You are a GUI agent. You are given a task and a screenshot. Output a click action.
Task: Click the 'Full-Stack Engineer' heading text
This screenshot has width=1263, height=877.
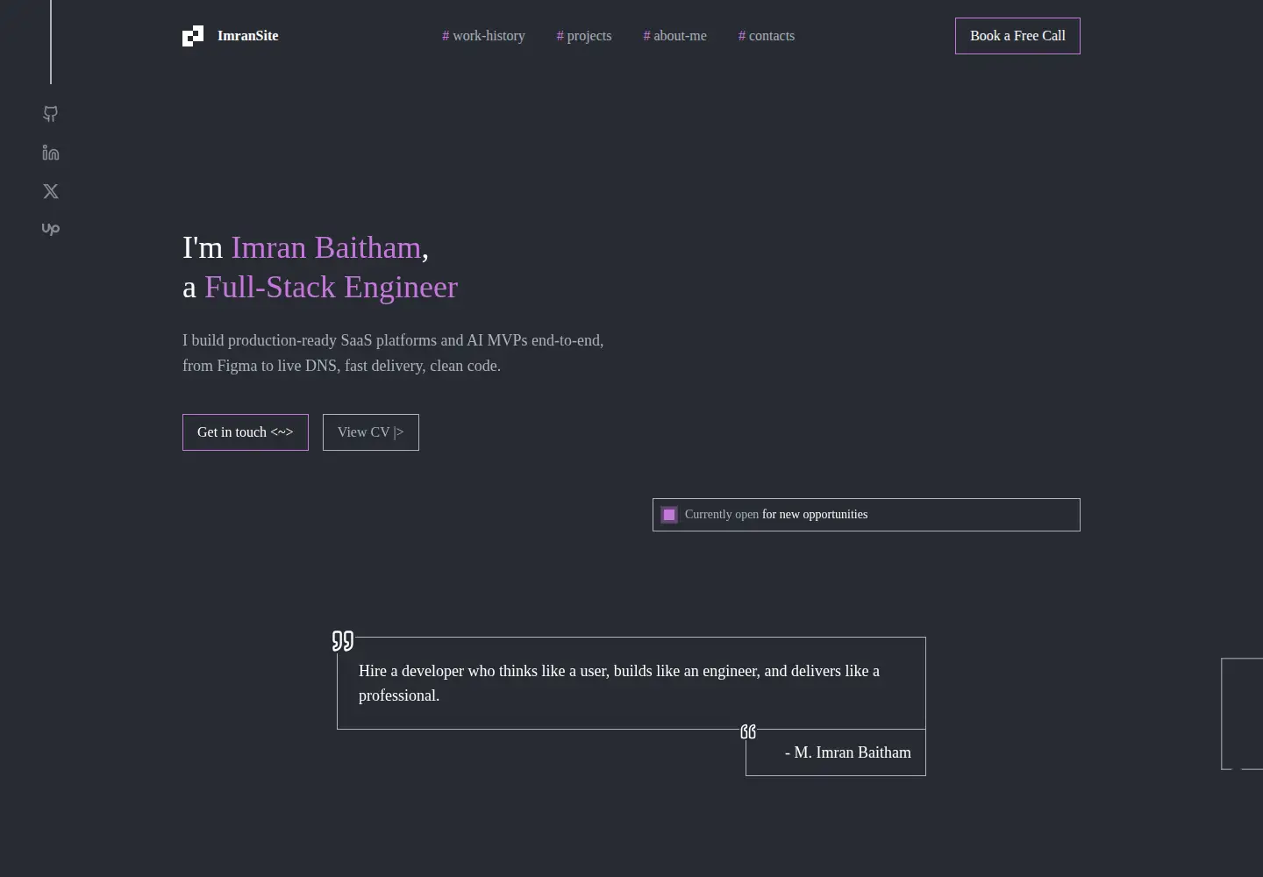(x=331, y=287)
